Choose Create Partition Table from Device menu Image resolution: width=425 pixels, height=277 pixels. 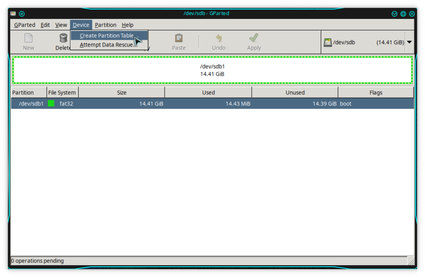(x=107, y=36)
